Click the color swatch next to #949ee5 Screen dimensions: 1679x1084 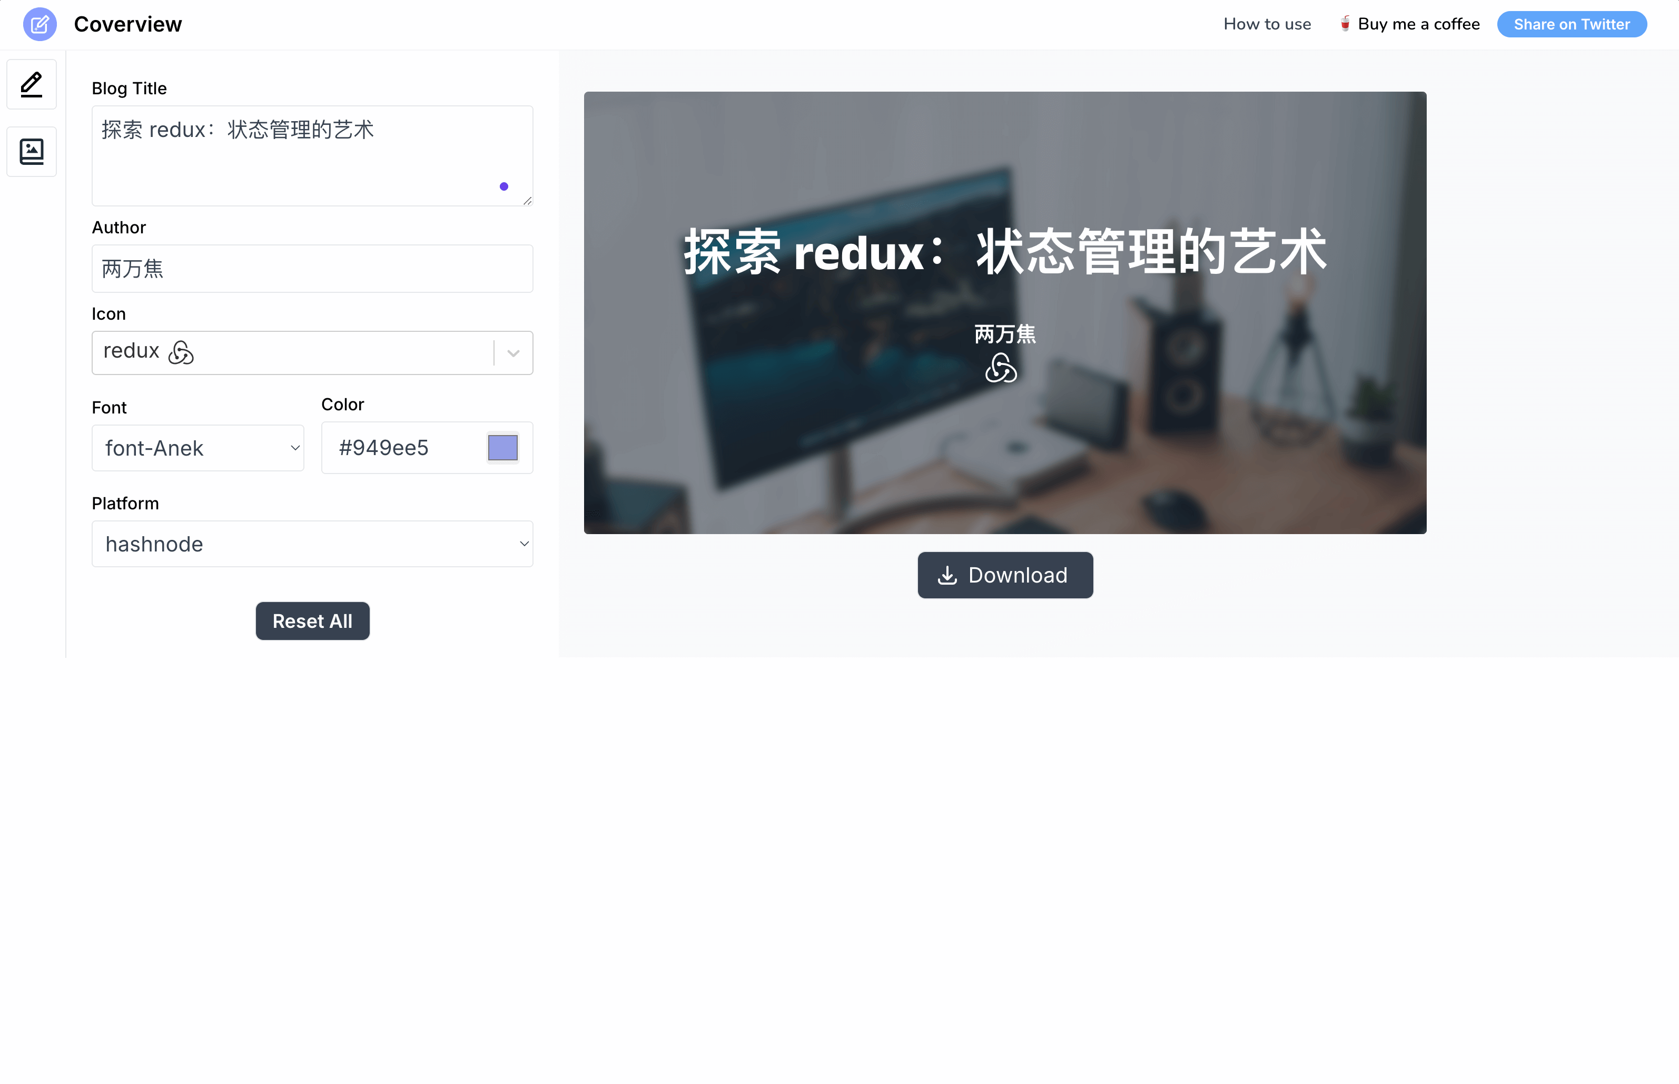pos(503,447)
